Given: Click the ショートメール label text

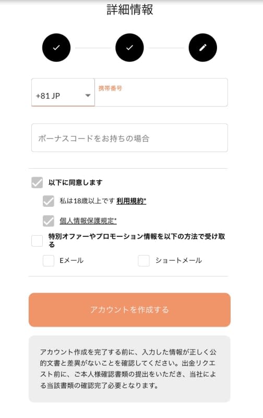Looking at the screenshot, I should [178, 260].
